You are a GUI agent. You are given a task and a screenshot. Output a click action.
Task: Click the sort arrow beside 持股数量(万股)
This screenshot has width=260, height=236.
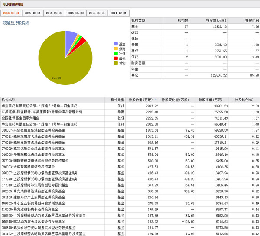156,100
